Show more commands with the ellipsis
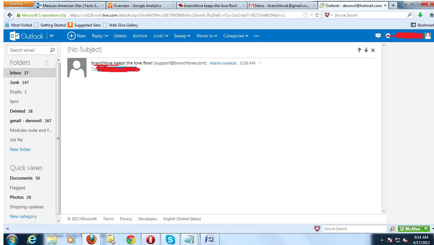 [x=257, y=36]
